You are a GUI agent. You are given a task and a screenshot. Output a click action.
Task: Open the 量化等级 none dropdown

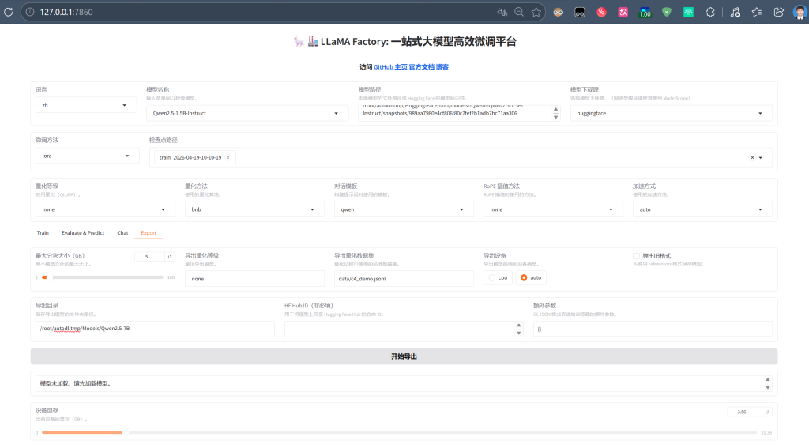[105, 209]
